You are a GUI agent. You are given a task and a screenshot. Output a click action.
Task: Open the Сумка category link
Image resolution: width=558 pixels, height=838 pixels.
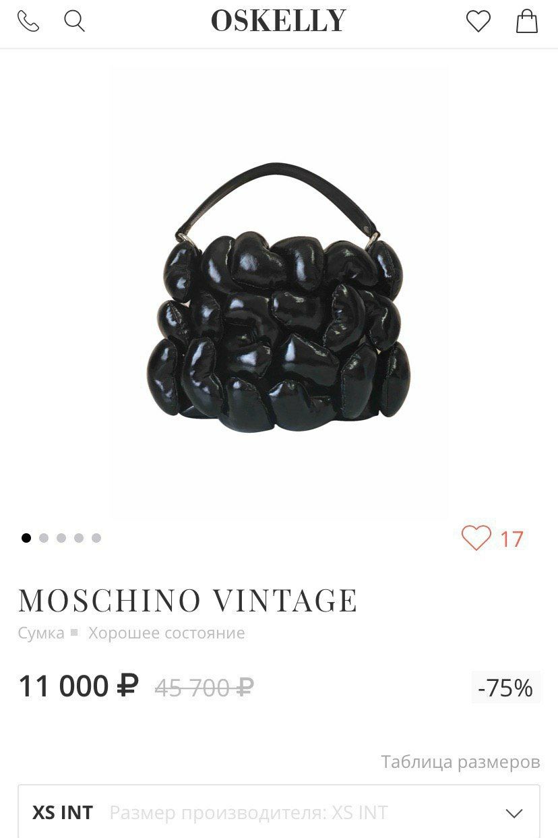click(x=41, y=633)
